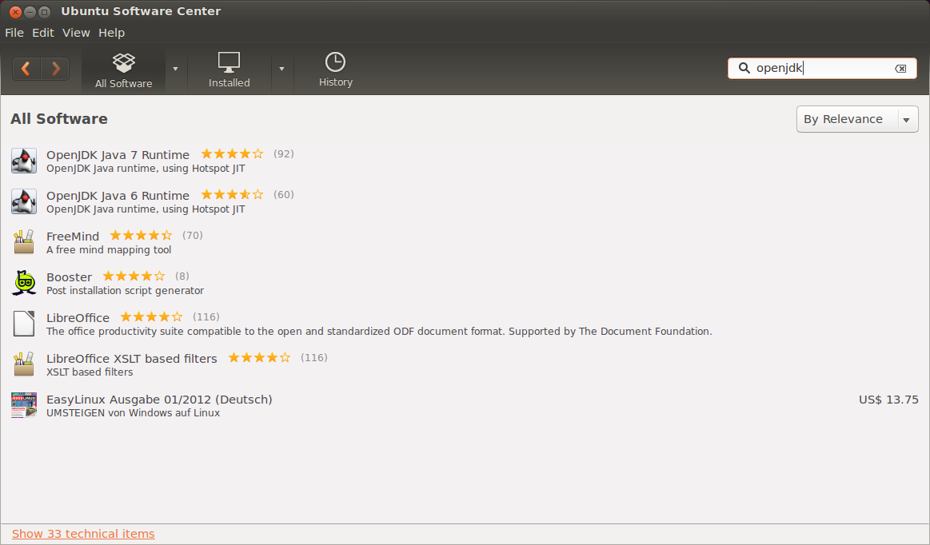Go back with the left arrow button
Screen dimensions: 930x545
(x=26, y=69)
